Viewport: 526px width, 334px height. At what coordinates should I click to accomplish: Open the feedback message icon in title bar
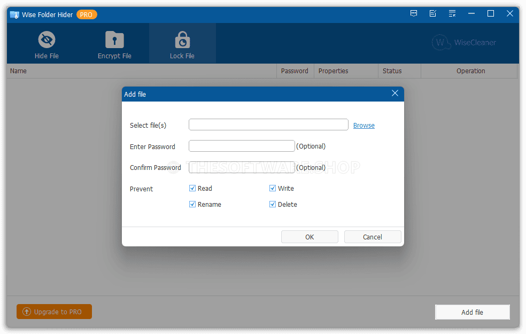click(x=414, y=13)
